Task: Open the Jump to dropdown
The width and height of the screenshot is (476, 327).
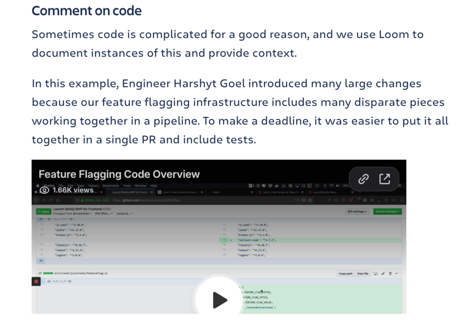Action: [x=124, y=214]
